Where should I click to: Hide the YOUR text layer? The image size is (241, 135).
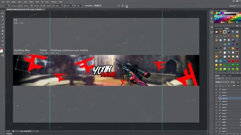pos(217,125)
